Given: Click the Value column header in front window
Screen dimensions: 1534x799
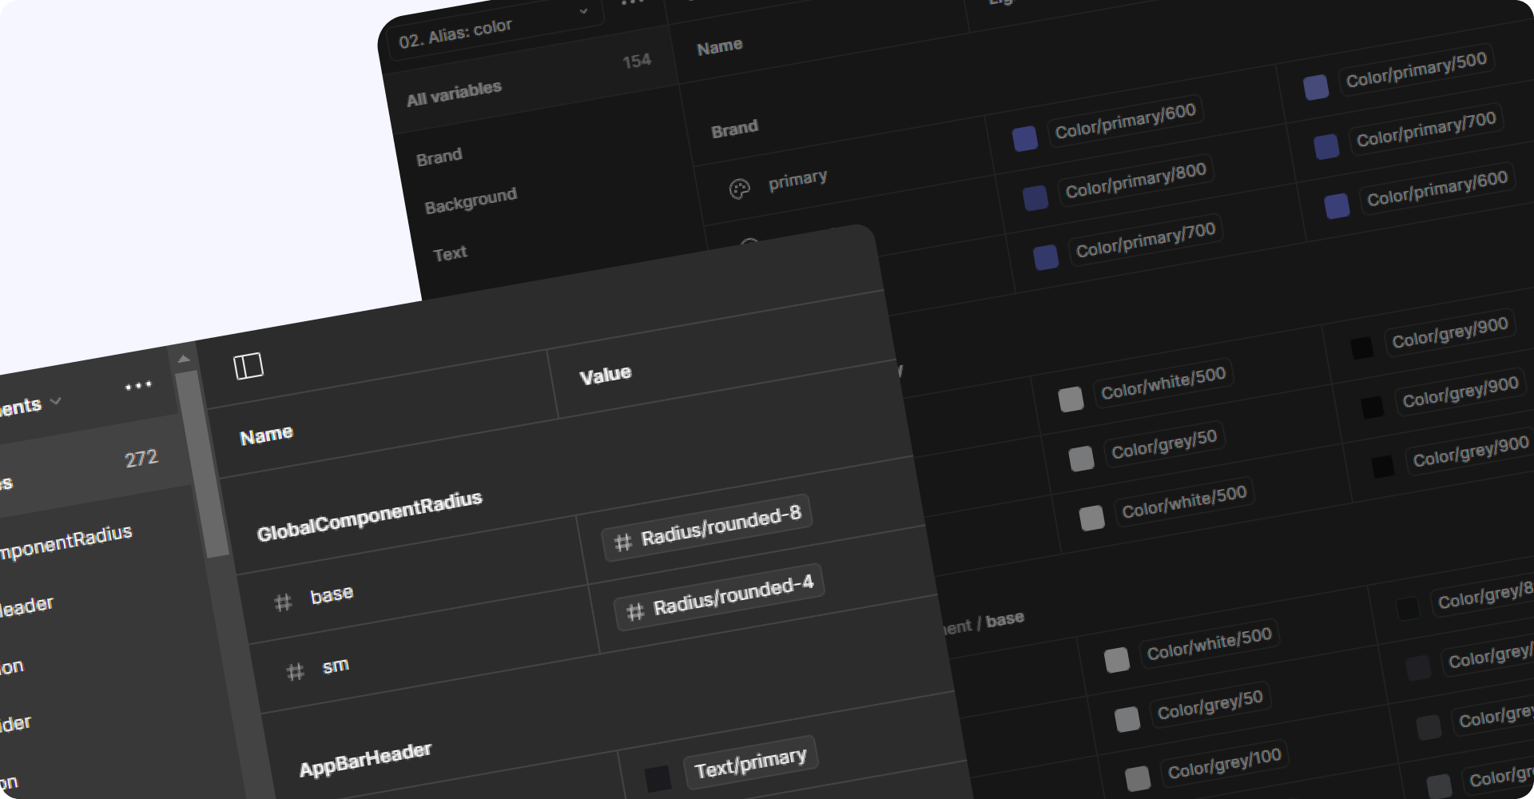Looking at the screenshot, I should pos(606,375).
